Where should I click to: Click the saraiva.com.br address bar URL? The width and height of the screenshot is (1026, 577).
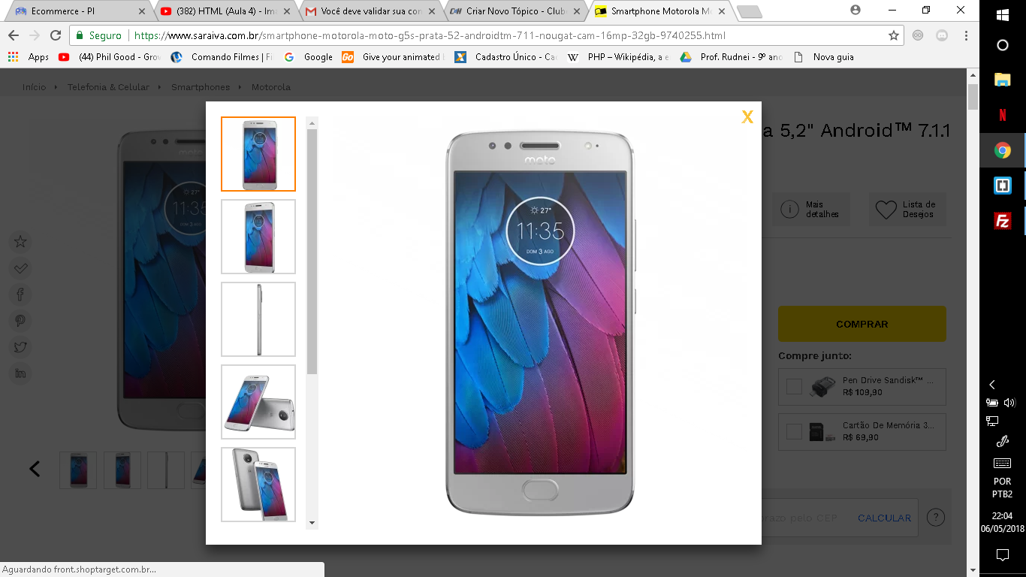tap(430, 35)
